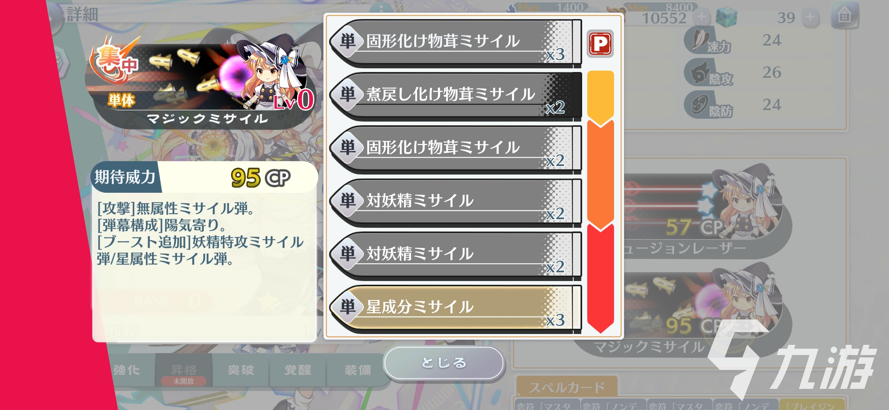Click the green cube currency icon
The height and width of the screenshot is (410, 889).
[727, 18]
